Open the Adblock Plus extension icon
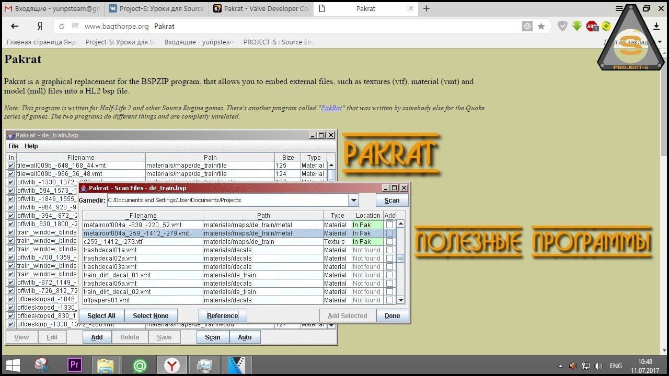 pos(592,26)
